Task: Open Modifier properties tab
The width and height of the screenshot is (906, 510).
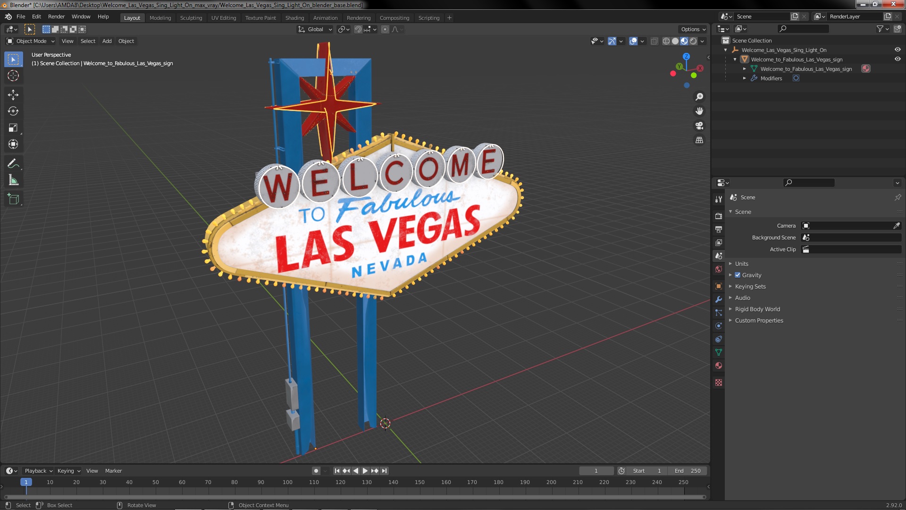Action: [x=719, y=299]
